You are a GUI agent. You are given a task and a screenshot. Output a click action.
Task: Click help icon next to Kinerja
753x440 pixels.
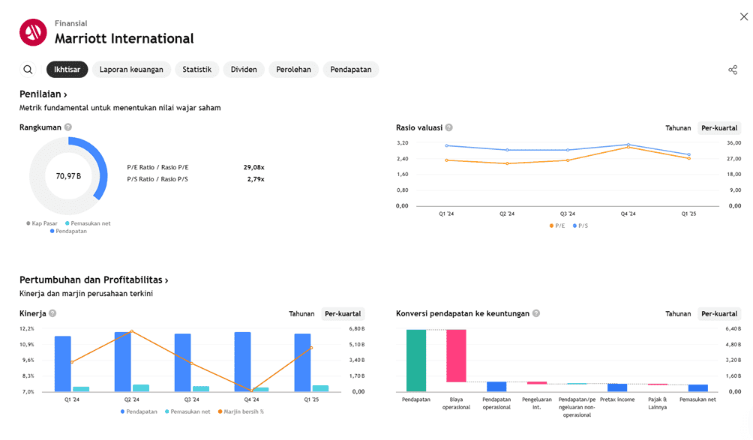click(52, 313)
